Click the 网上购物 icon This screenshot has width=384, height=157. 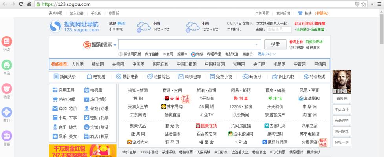click(x=274, y=77)
